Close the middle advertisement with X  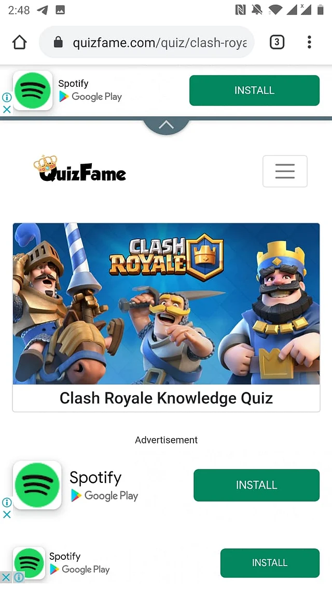(x=6, y=514)
